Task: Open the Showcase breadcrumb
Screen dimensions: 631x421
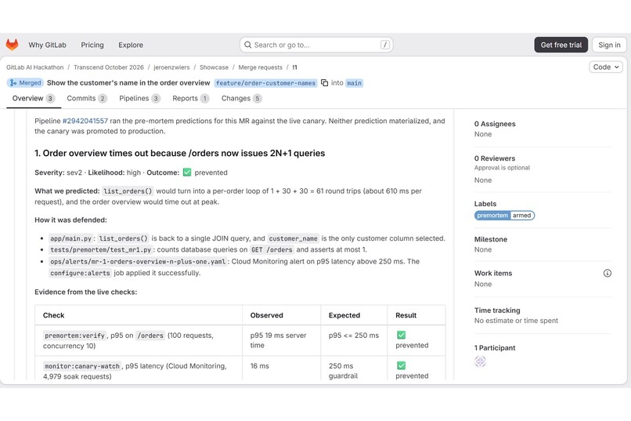Action: pyautogui.click(x=214, y=67)
